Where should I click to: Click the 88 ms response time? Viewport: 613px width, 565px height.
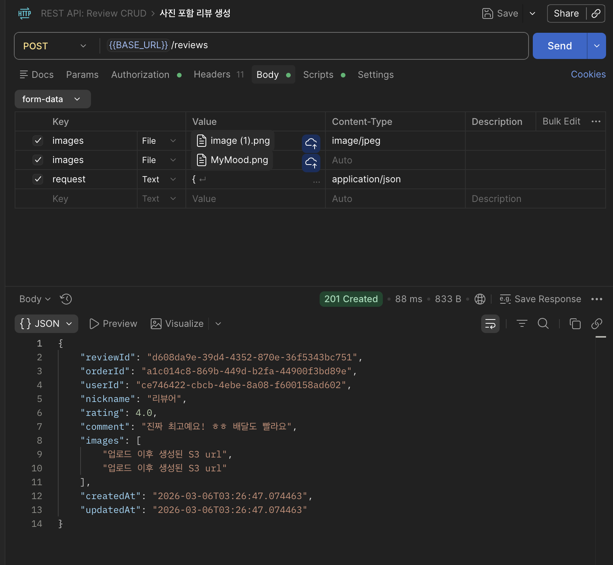click(409, 299)
